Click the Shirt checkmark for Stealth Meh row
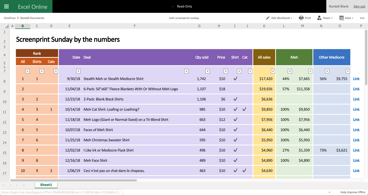The height and width of the screenshot is (195, 368). 235,79
